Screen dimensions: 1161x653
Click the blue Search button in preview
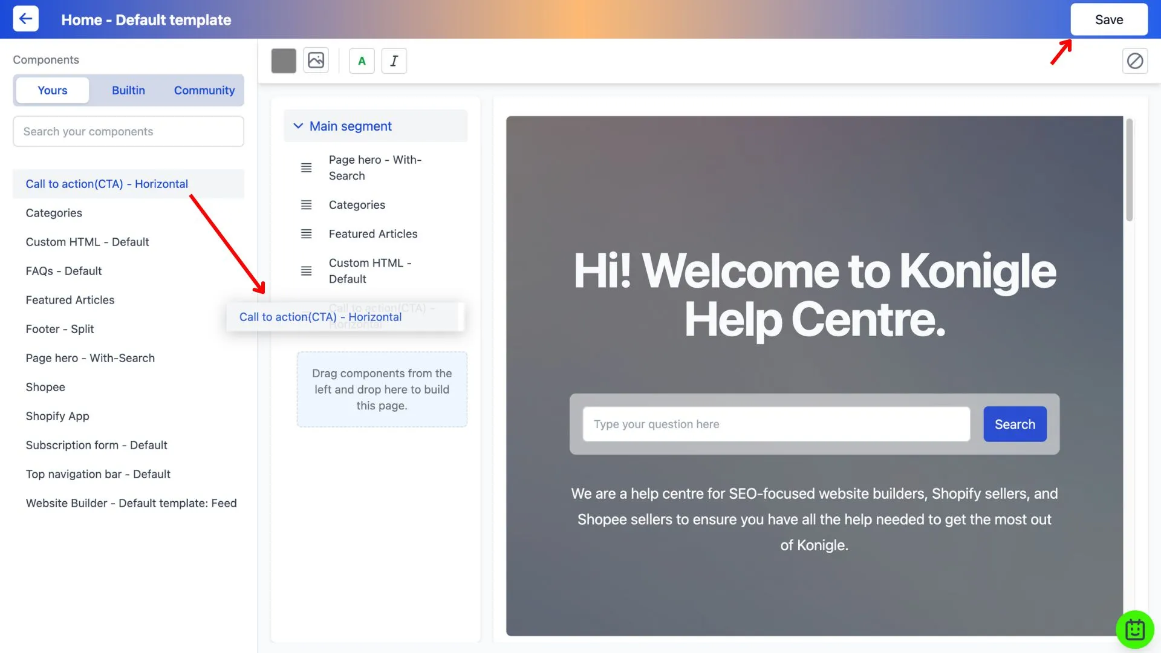point(1015,424)
